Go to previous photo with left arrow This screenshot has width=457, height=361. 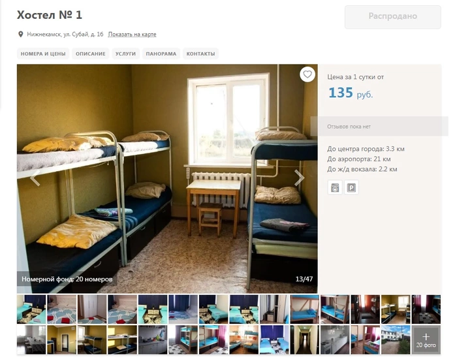(35, 178)
